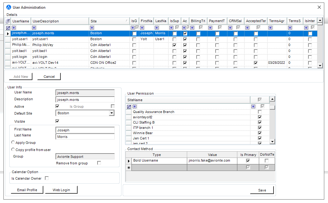The width and height of the screenshot is (328, 203).
Task: Open the Default Site dropdown
Action: pos(112,113)
